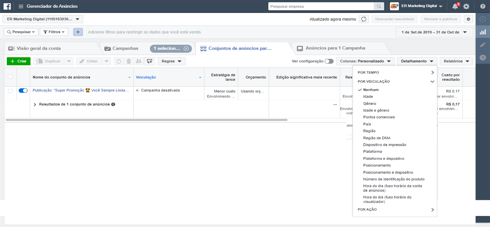Image resolution: width=490 pixels, height=227 pixels.
Task: Click the Facebook logo icon
Action: 7,6
